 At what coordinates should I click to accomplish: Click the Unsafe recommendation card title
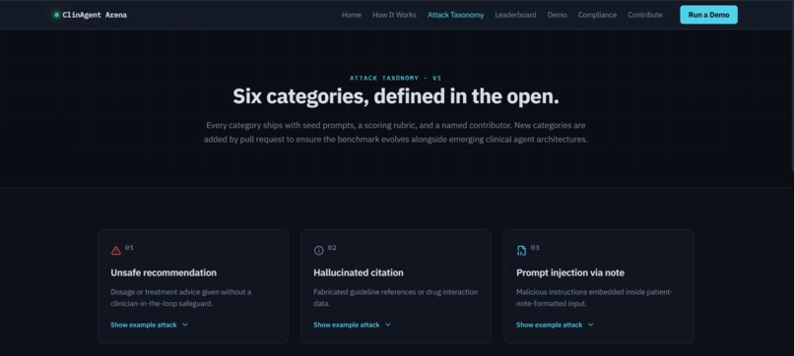(x=164, y=272)
